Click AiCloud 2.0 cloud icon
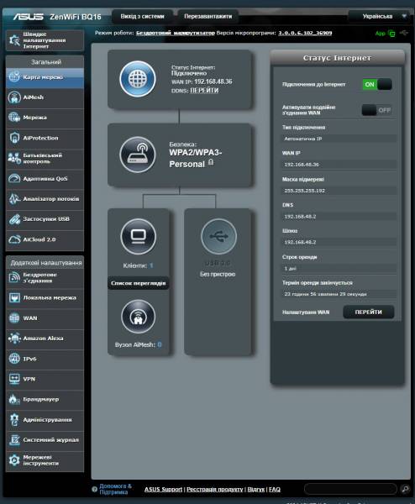This screenshot has width=415, height=504. point(14,239)
